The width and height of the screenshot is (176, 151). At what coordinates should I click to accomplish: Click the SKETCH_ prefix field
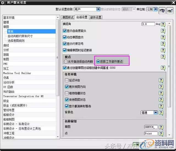pos(151,127)
